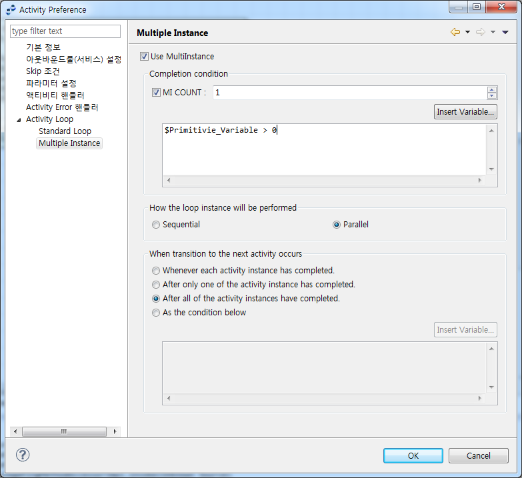The height and width of the screenshot is (478, 522).
Task: Uncheck the Use MultiInstance checkbox
Action: pos(144,56)
